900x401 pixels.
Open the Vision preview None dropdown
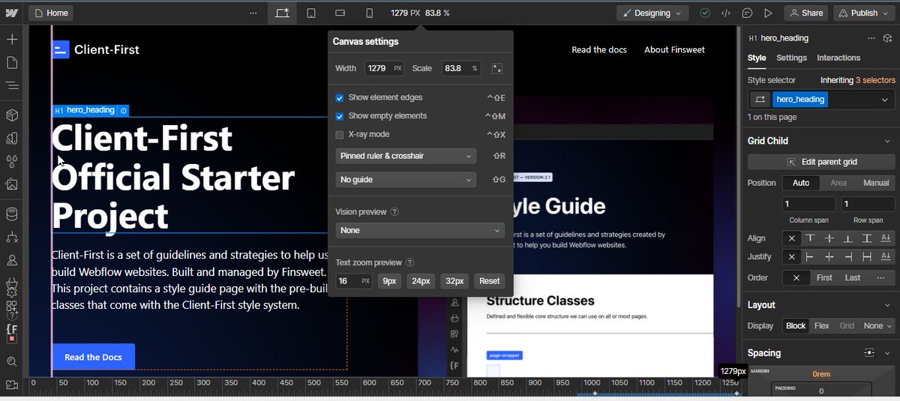420,230
